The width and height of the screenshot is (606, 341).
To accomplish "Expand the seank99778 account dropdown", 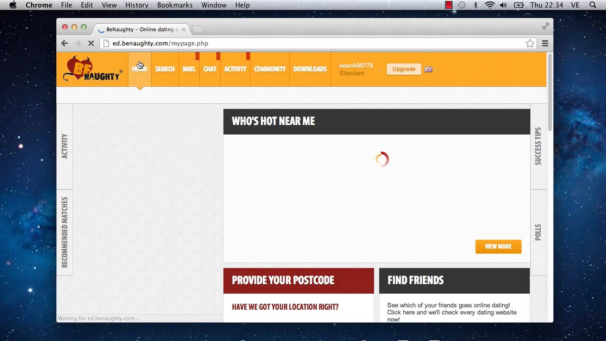I will click(x=381, y=69).
